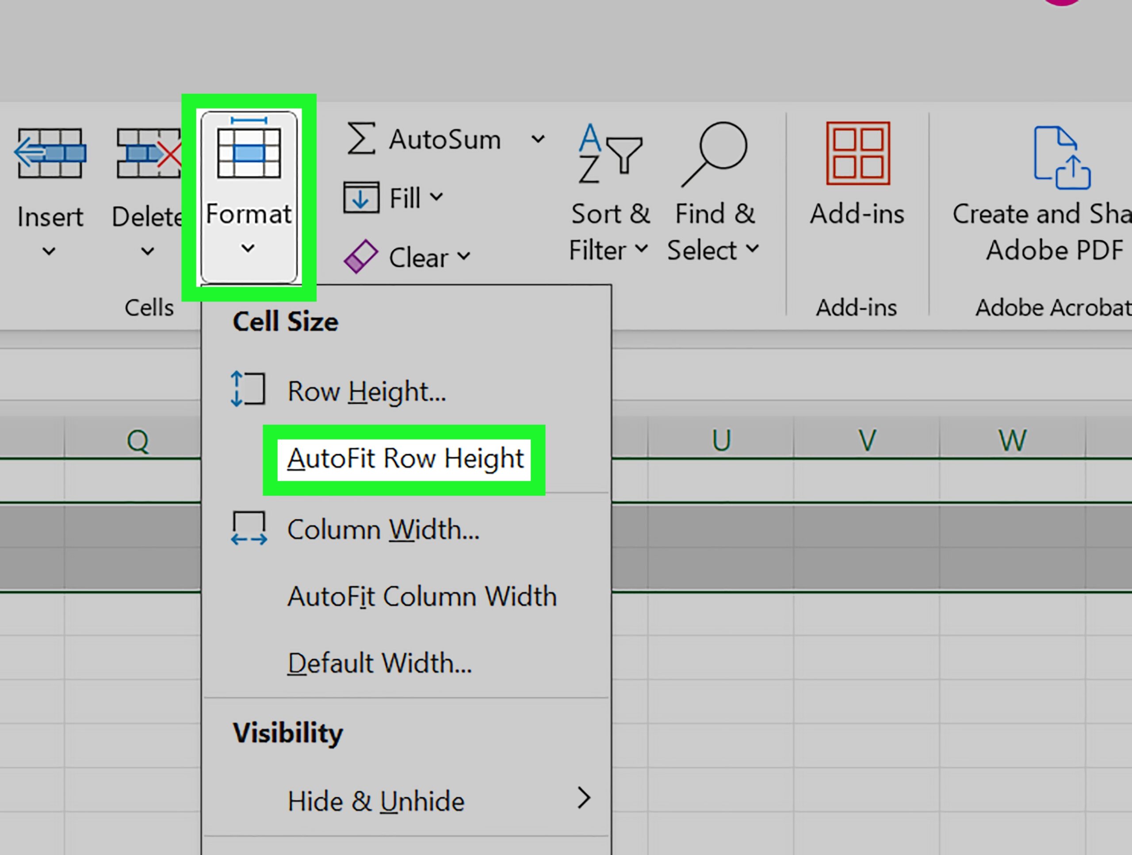Click Create and Share Adobe PDF icon

click(1062, 157)
